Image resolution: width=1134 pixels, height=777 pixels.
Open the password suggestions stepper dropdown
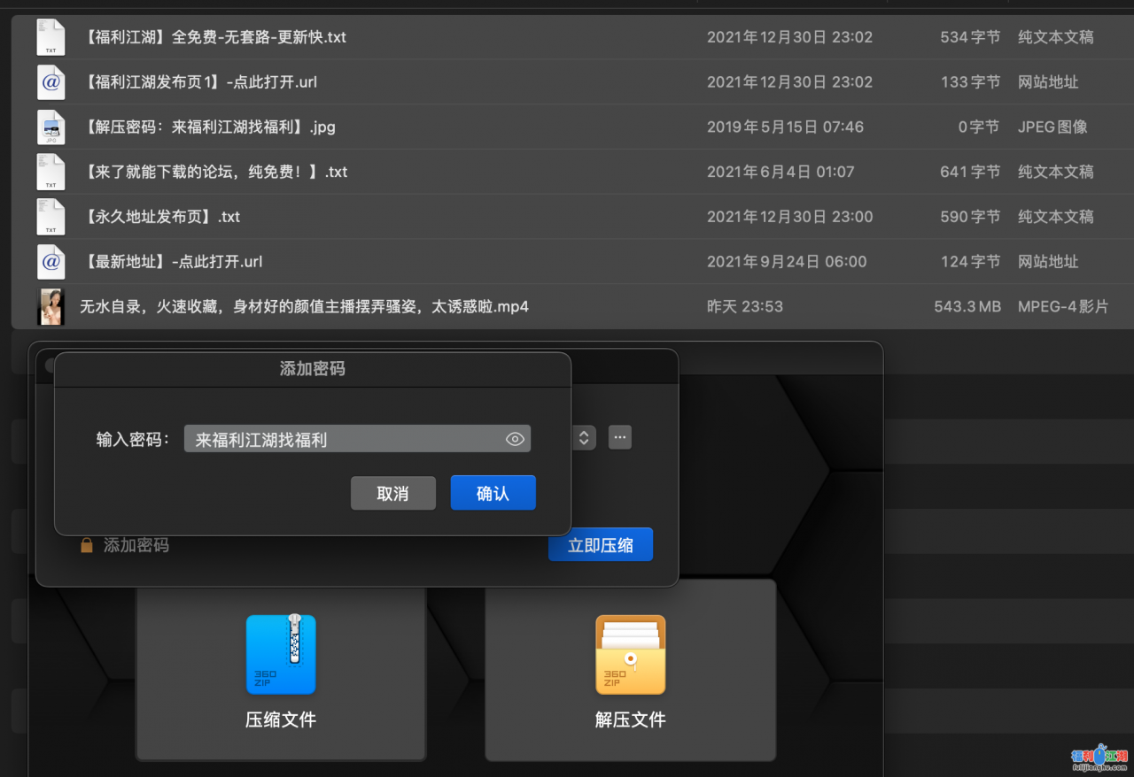pyautogui.click(x=583, y=437)
